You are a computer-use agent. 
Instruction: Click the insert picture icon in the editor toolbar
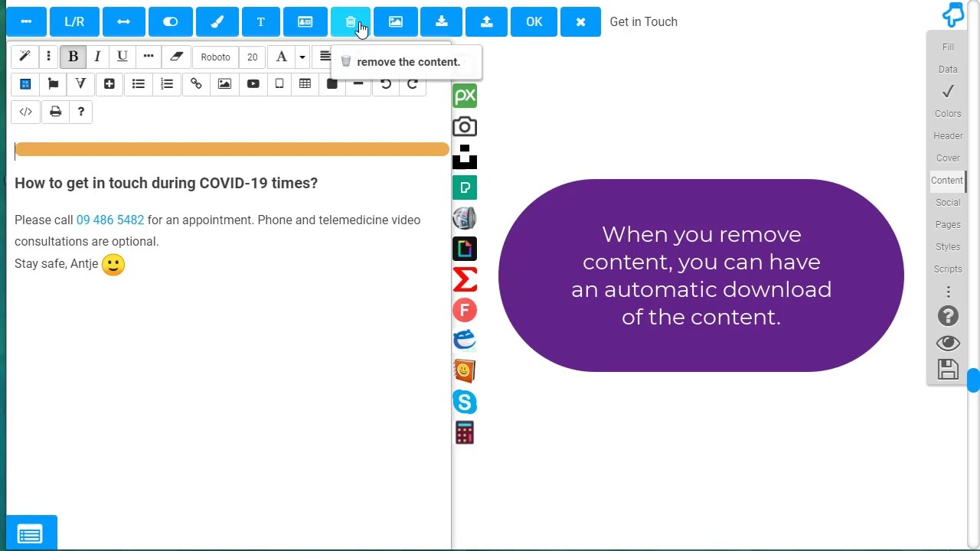tap(224, 84)
